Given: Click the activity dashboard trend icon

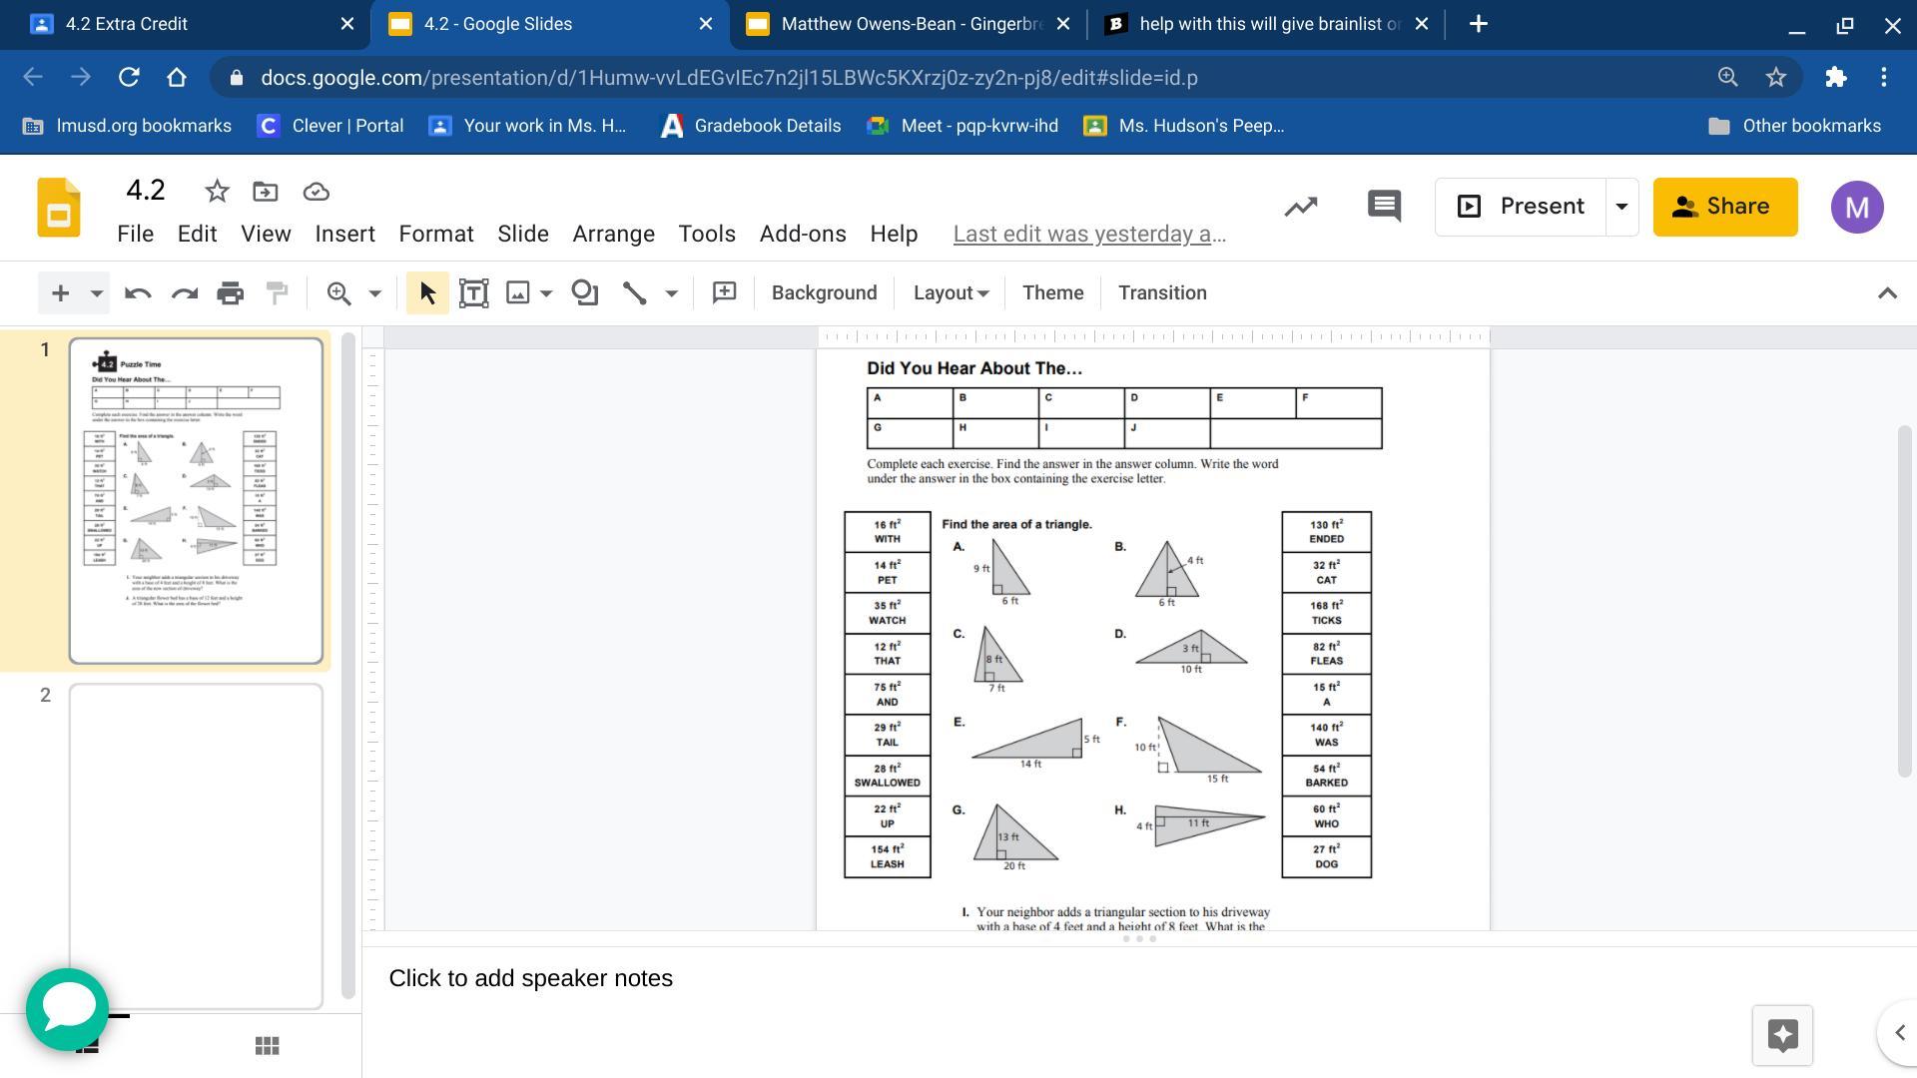Looking at the screenshot, I should (x=1300, y=207).
